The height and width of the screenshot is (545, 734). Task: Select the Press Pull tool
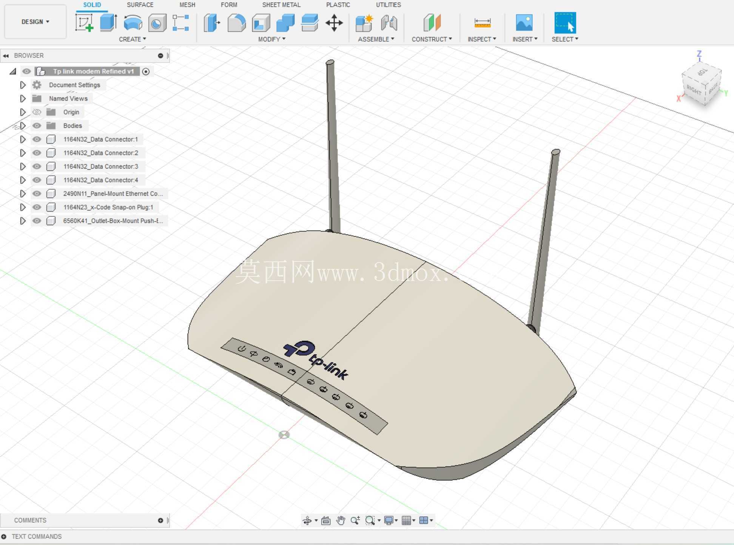pos(212,23)
